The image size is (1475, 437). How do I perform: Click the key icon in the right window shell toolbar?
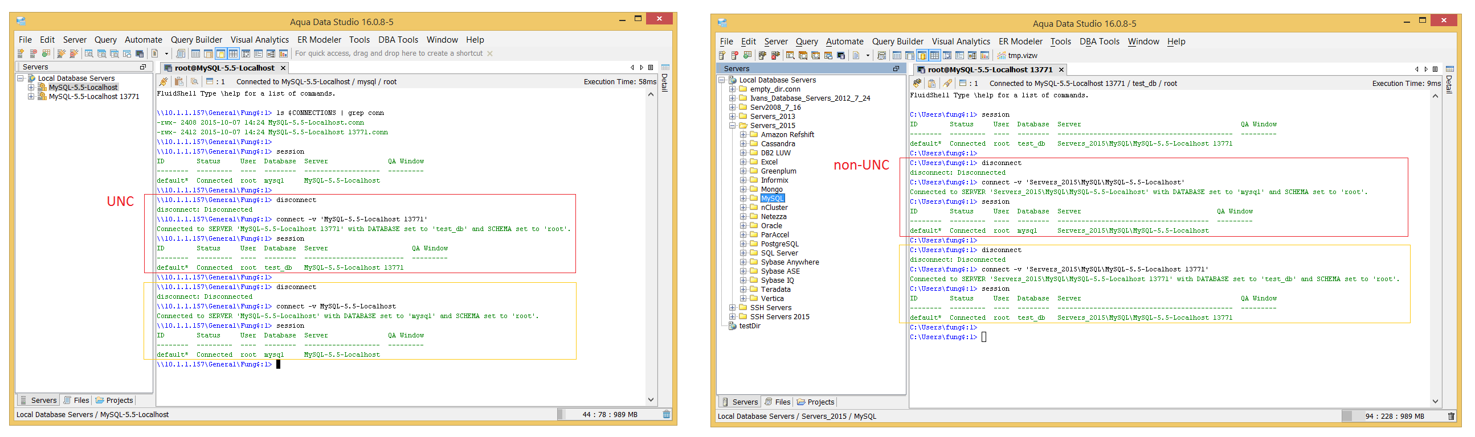pos(947,84)
